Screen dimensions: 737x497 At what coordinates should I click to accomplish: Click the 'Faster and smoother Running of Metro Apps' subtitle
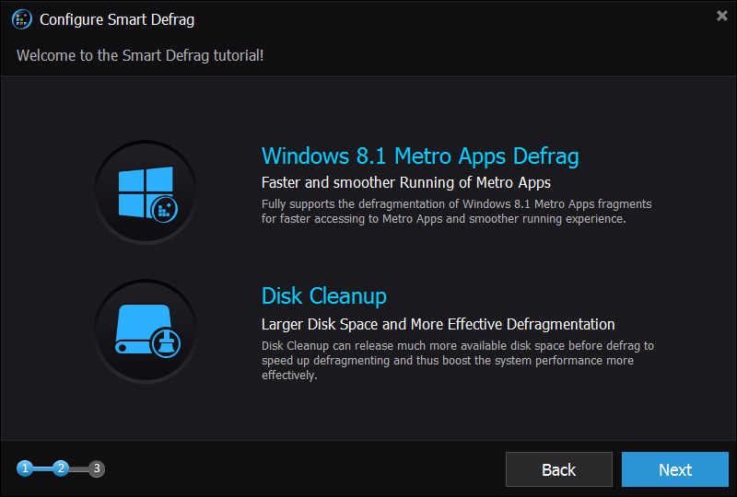click(x=406, y=182)
